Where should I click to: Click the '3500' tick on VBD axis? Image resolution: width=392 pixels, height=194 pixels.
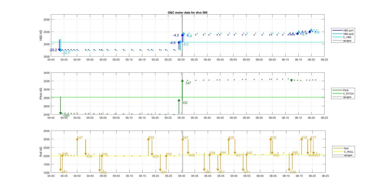(x=46, y=57)
